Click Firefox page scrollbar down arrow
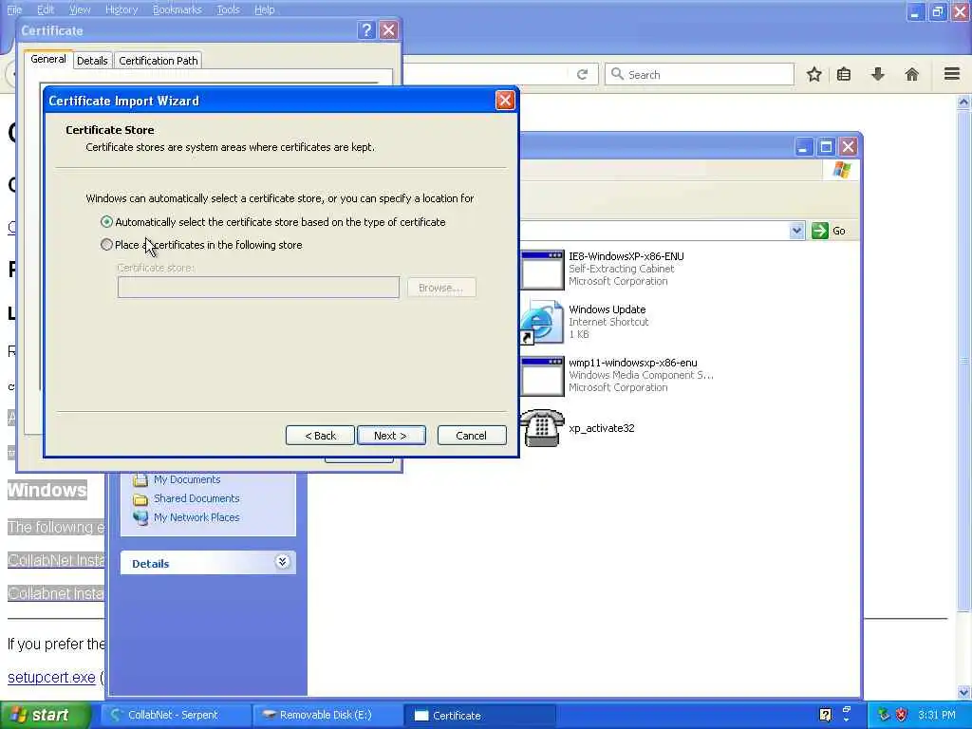Viewport: 972px width, 729px height. 963,692
